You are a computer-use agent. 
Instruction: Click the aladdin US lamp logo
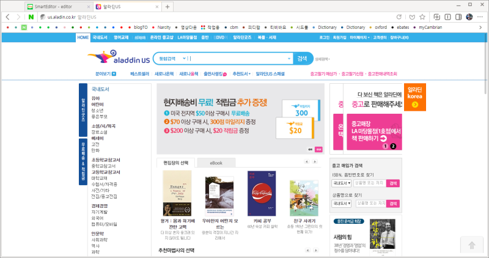(119, 57)
